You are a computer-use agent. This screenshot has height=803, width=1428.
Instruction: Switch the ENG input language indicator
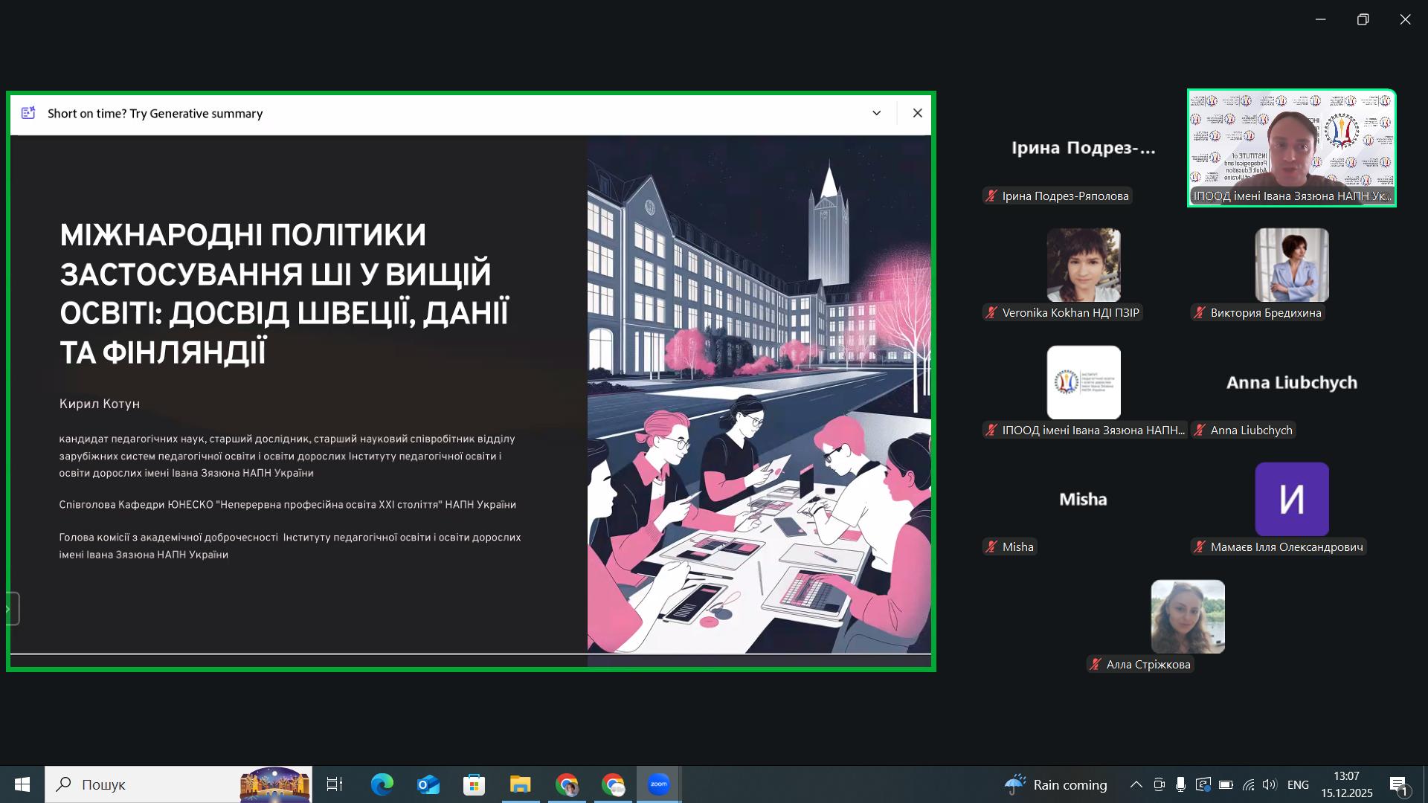click(x=1298, y=784)
